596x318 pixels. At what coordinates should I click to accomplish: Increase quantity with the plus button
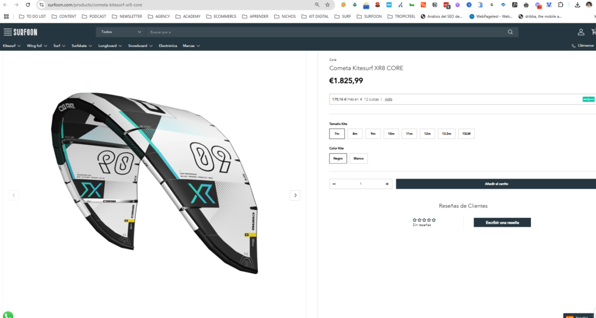[x=387, y=184]
